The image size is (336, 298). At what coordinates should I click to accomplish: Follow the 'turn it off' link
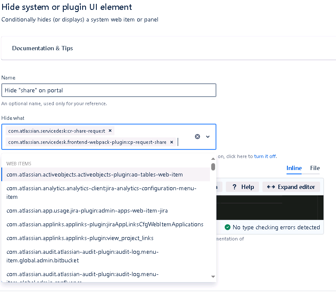pos(265,156)
